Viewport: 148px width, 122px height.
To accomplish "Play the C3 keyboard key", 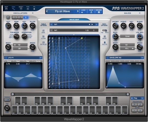I will click(60, 110).
